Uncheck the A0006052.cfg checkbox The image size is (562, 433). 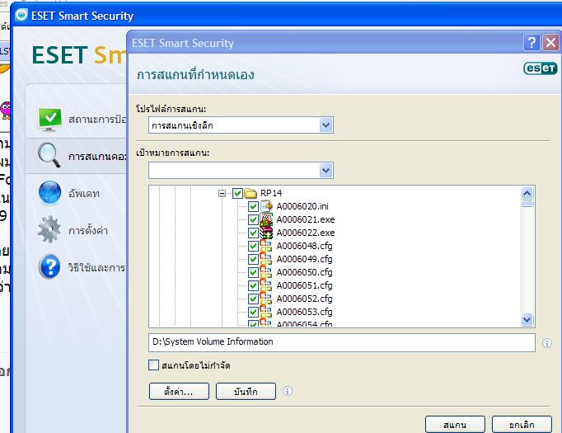254,299
